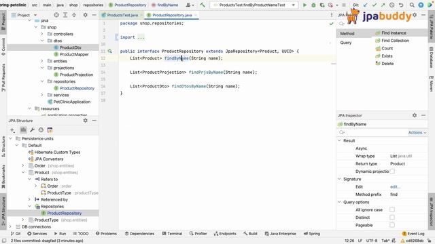
Task: Open the Actions dropdown in JPA Inspector
Action: point(417,133)
